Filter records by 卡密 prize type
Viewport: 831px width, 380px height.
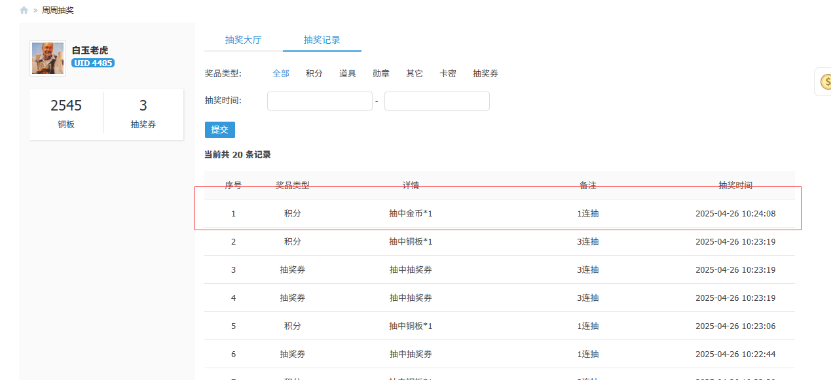pos(448,73)
